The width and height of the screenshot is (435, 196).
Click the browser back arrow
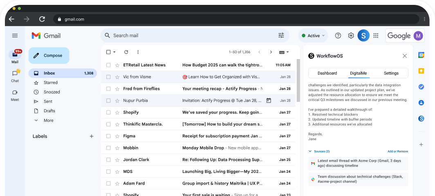[x=11, y=19]
